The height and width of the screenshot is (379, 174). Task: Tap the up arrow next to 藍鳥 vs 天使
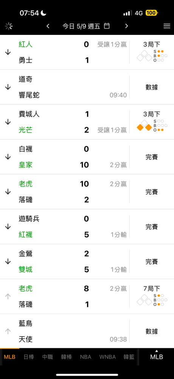point(8,331)
